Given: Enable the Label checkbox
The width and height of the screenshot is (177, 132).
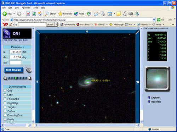Looking at the screenshot, I should (5, 95).
